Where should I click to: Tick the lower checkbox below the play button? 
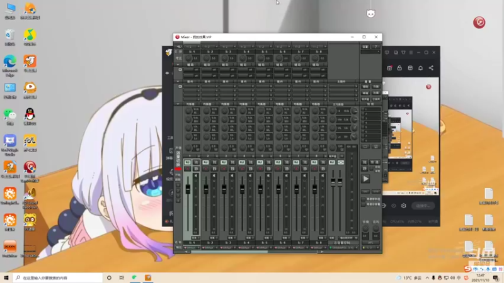tap(364, 204)
